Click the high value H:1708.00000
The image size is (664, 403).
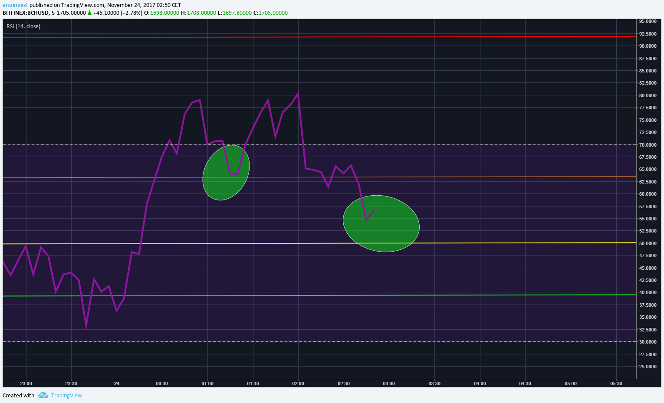pos(198,13)
